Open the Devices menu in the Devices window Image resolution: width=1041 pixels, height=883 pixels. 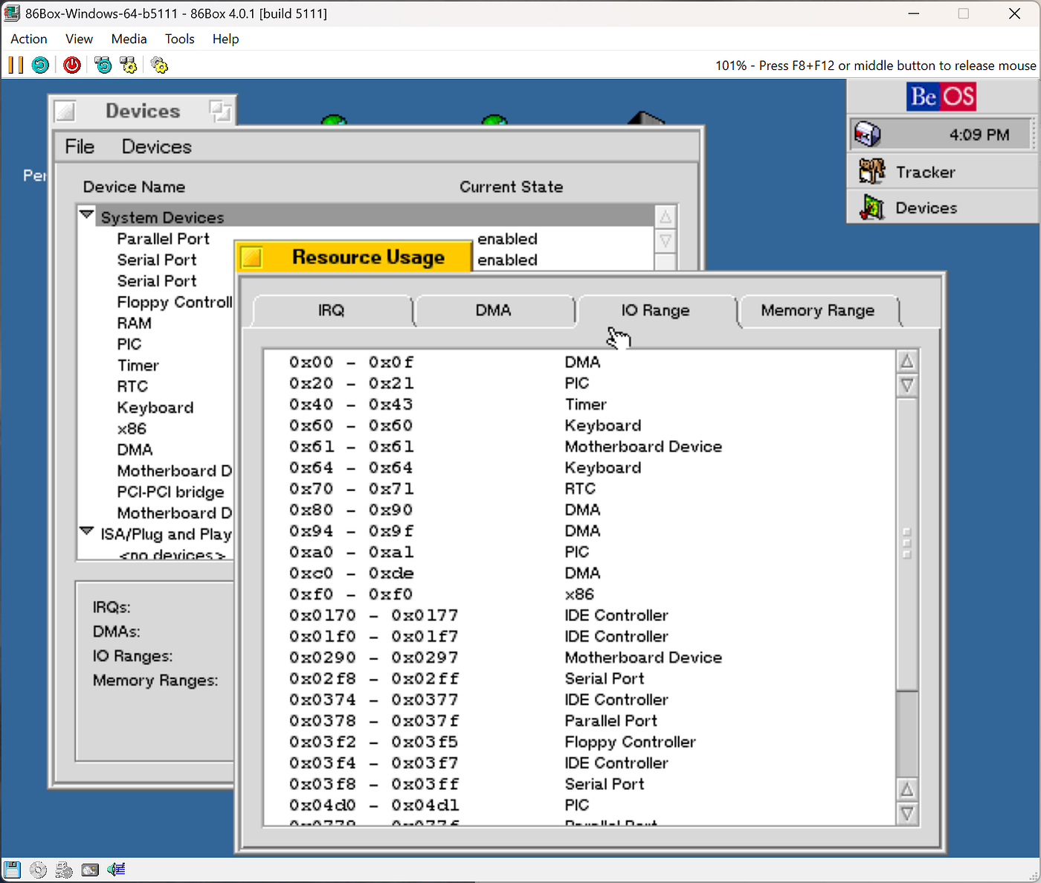tap(155, 147)
